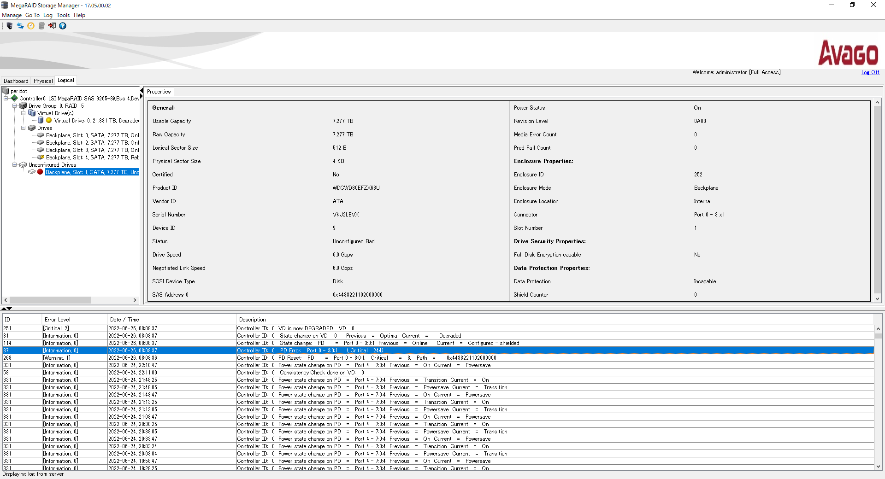
Task: Open the Help menu
Action: 79,15
